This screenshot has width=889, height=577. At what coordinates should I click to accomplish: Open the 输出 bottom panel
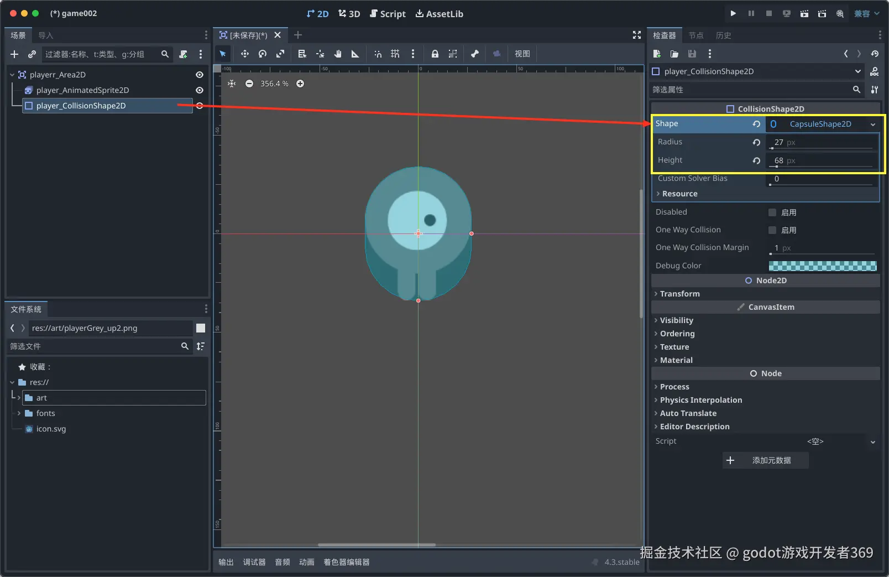(x=226, y=562)
